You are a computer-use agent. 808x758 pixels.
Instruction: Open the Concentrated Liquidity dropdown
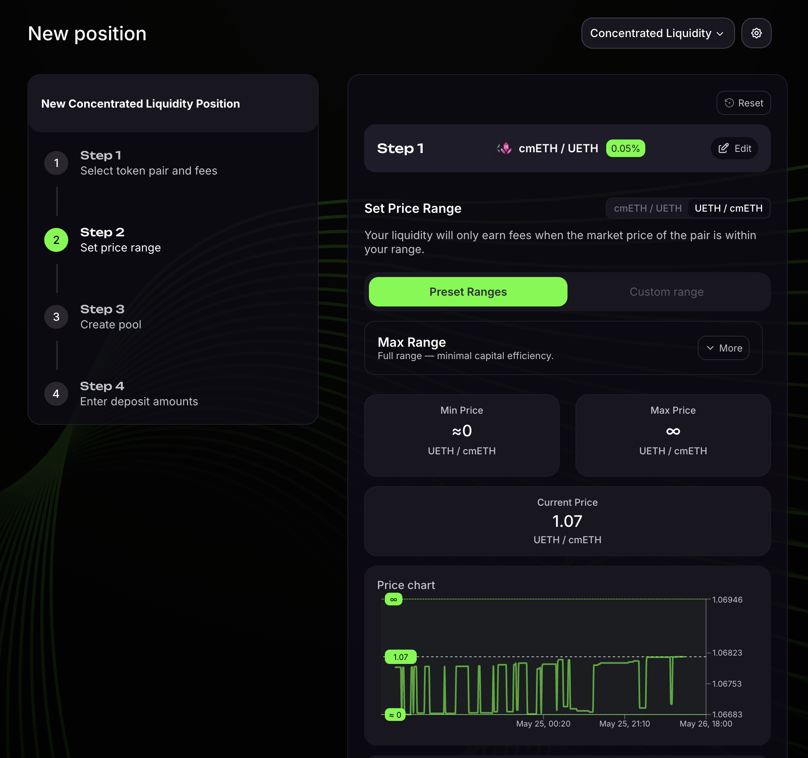657,33
